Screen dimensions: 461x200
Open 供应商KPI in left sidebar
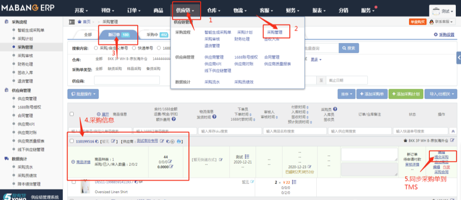(x=26, y=124)
